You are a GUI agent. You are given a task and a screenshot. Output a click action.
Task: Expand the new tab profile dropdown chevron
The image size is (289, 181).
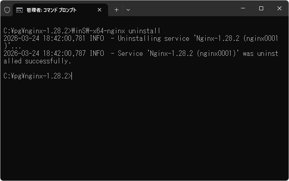pos(128,10)
